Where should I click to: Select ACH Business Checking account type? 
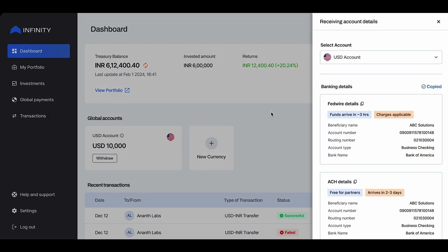click(418, 226)
